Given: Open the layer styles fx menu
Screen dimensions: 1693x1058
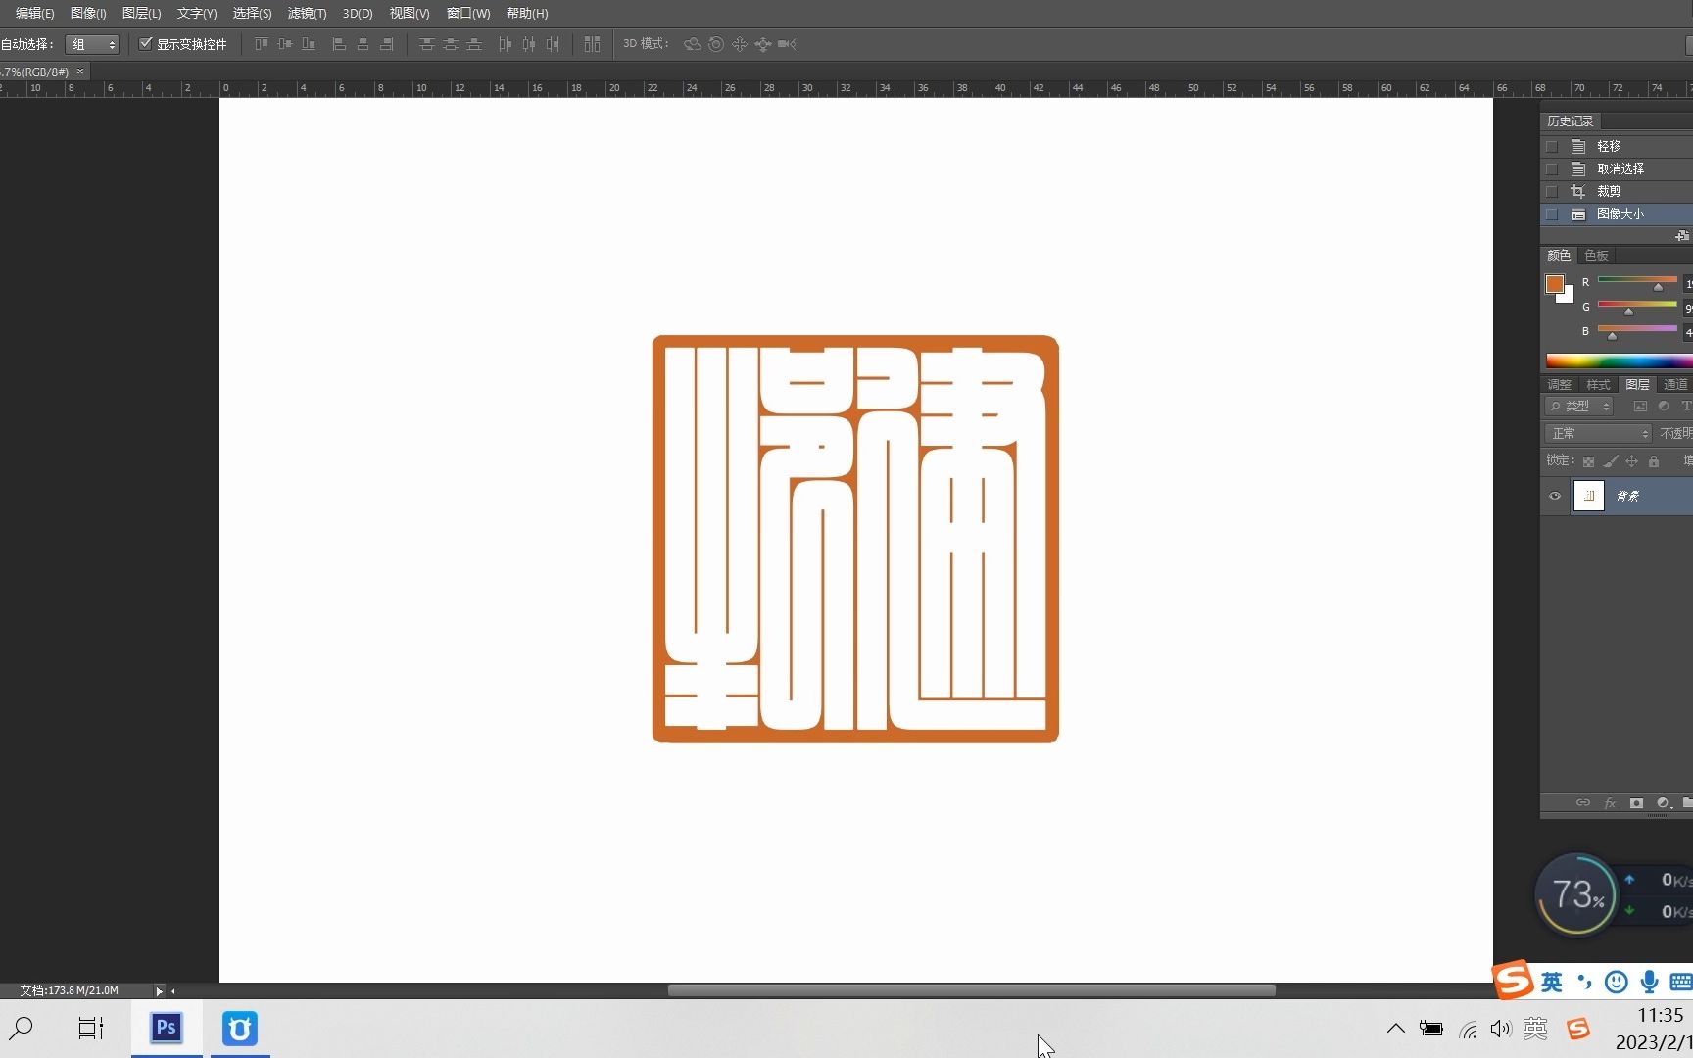Looking at the screenshot, I should pos(1610,802).
